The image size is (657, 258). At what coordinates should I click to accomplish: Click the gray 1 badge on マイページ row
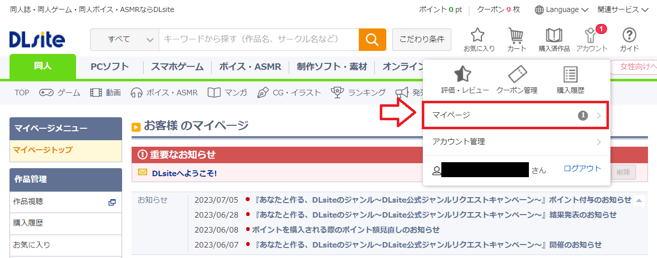[x=583, y=116]
